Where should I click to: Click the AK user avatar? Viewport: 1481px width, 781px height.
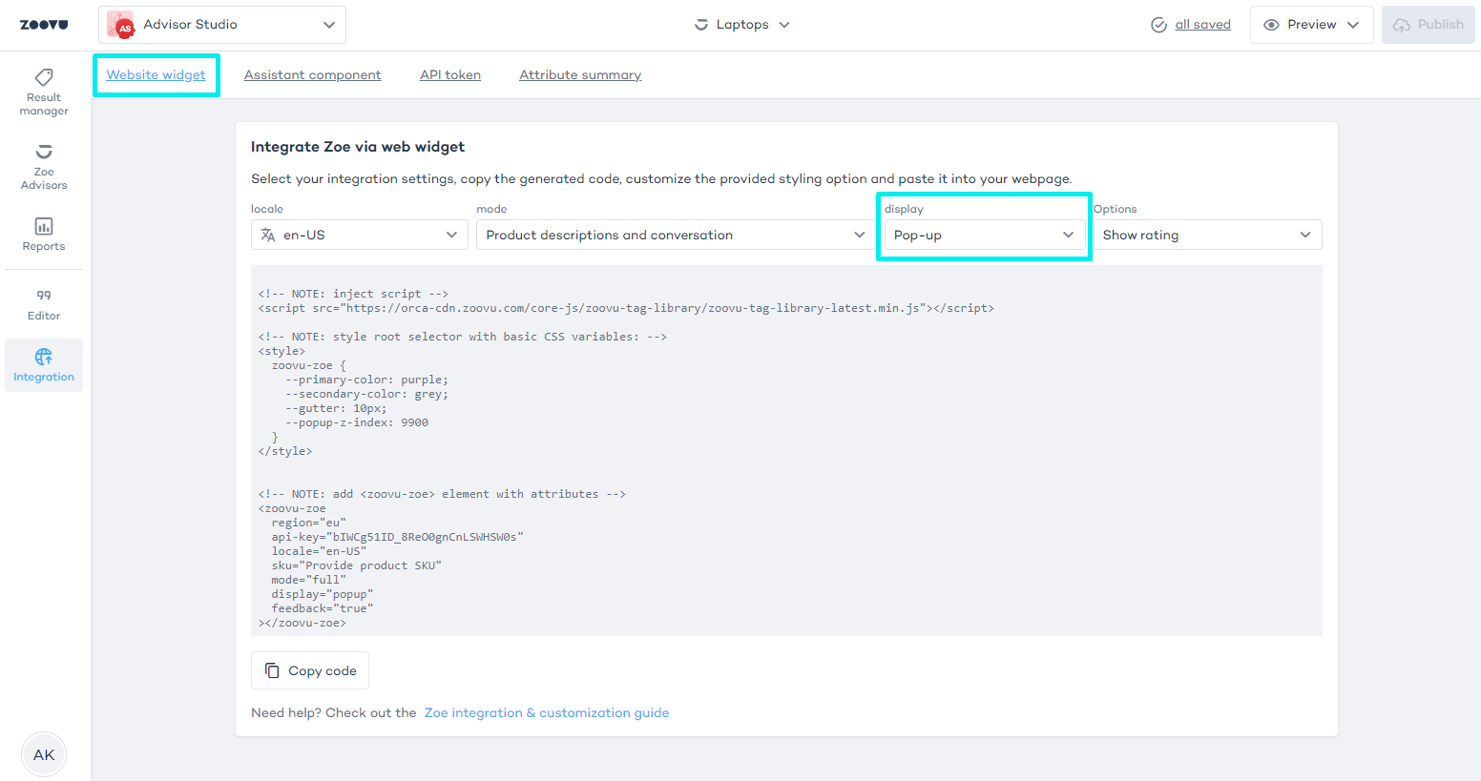tap(44, 754)
